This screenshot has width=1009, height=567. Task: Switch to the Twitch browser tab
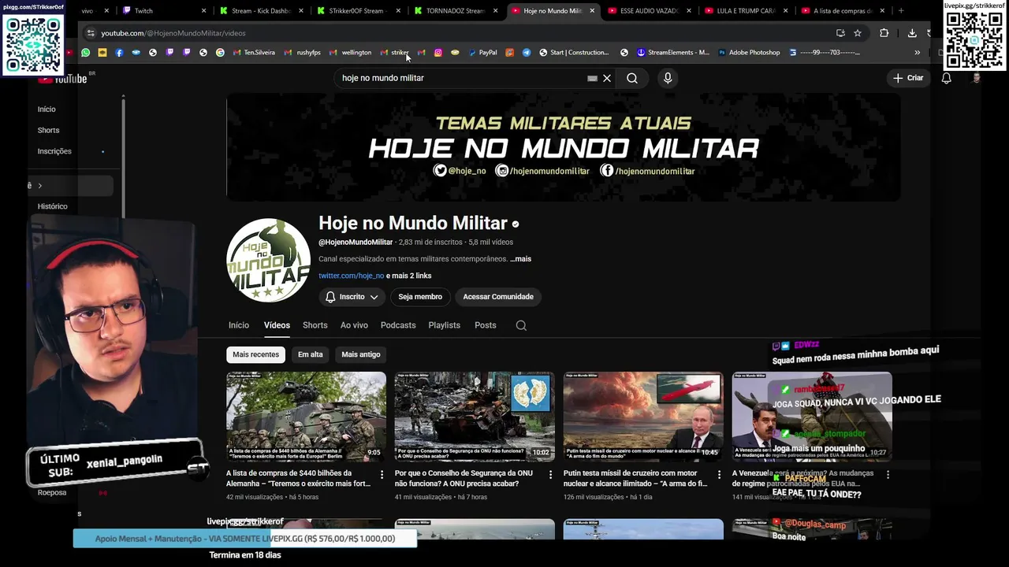pos(164,11)
